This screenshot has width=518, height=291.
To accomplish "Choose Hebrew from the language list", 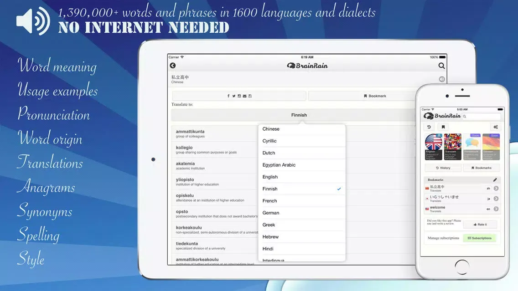I will tap(301, 237).
